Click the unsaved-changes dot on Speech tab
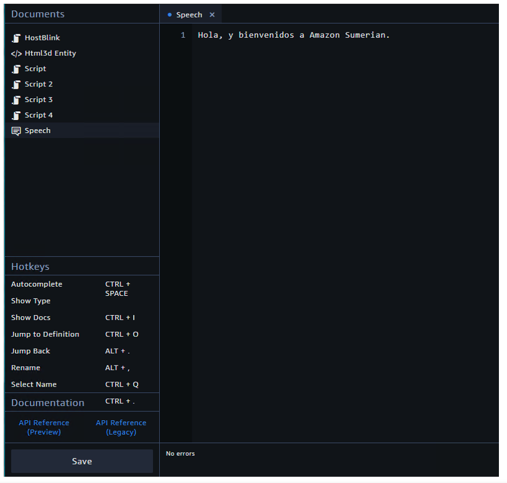The image size is (507, 483). (169, 15)
